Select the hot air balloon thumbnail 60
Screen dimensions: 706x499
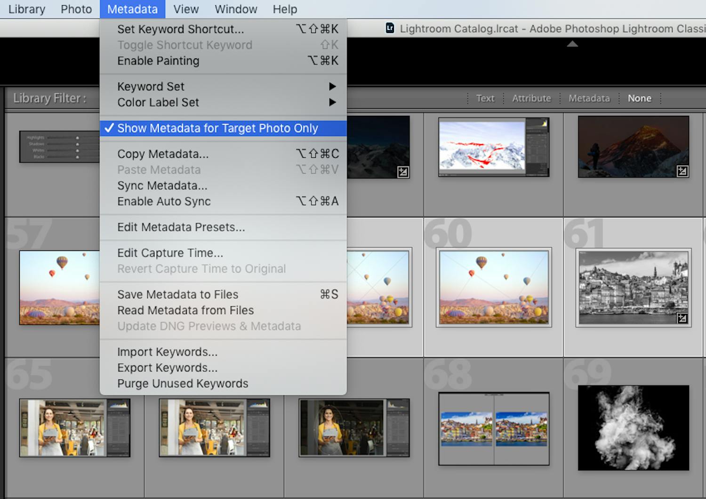coord(493,288)
